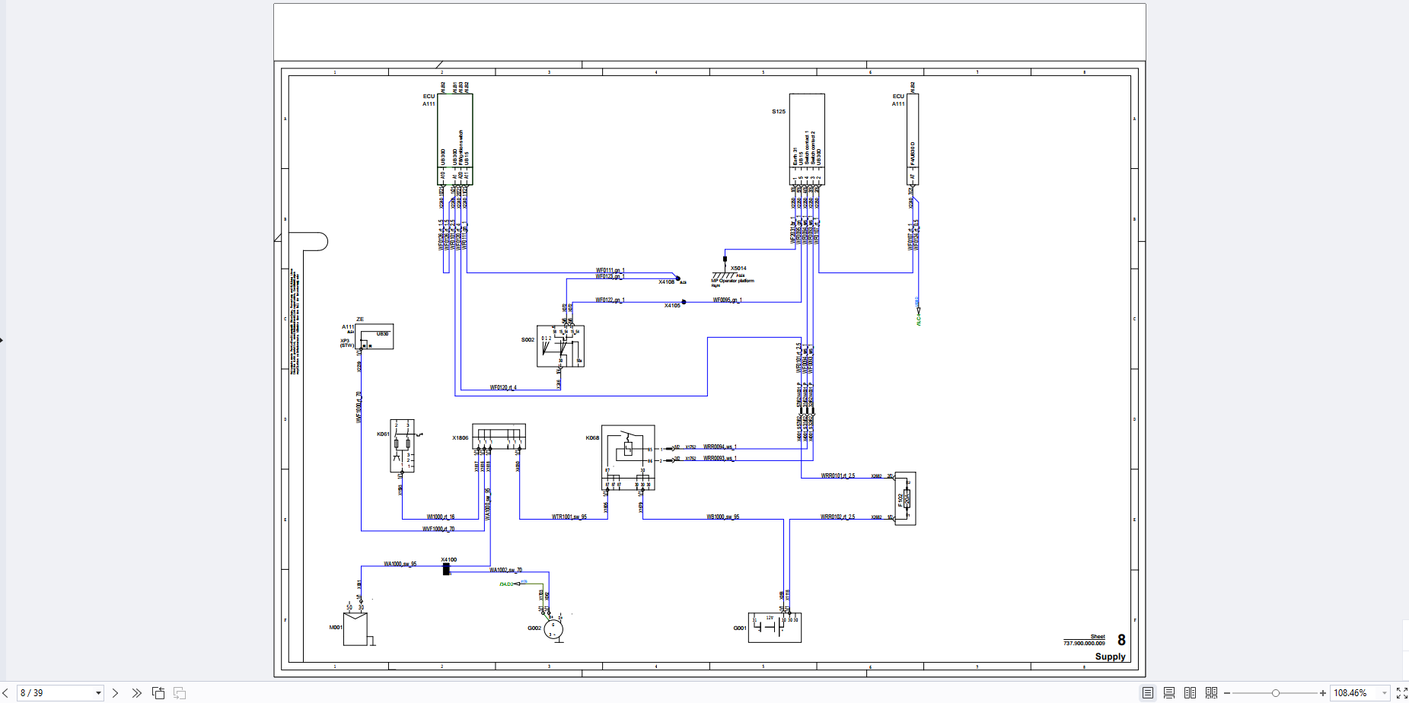Click the MP Operator platform text
Screen dimensions: 1409x703
click(732, 282)
